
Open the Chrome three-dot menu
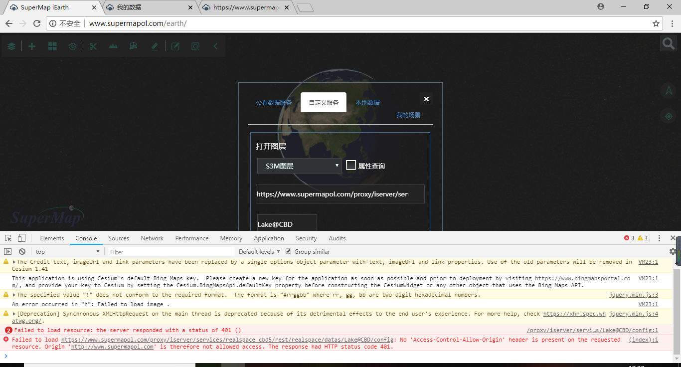click(671, 23)
